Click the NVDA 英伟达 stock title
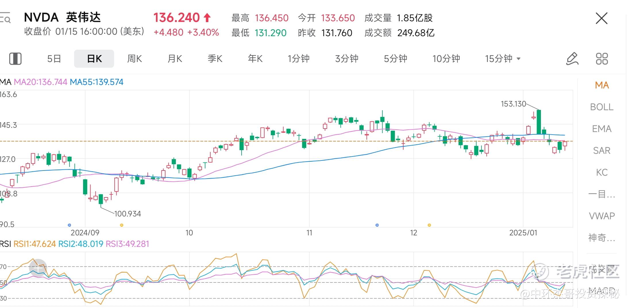Viewport: 632px width, 308px height. [x=62, y=18]
